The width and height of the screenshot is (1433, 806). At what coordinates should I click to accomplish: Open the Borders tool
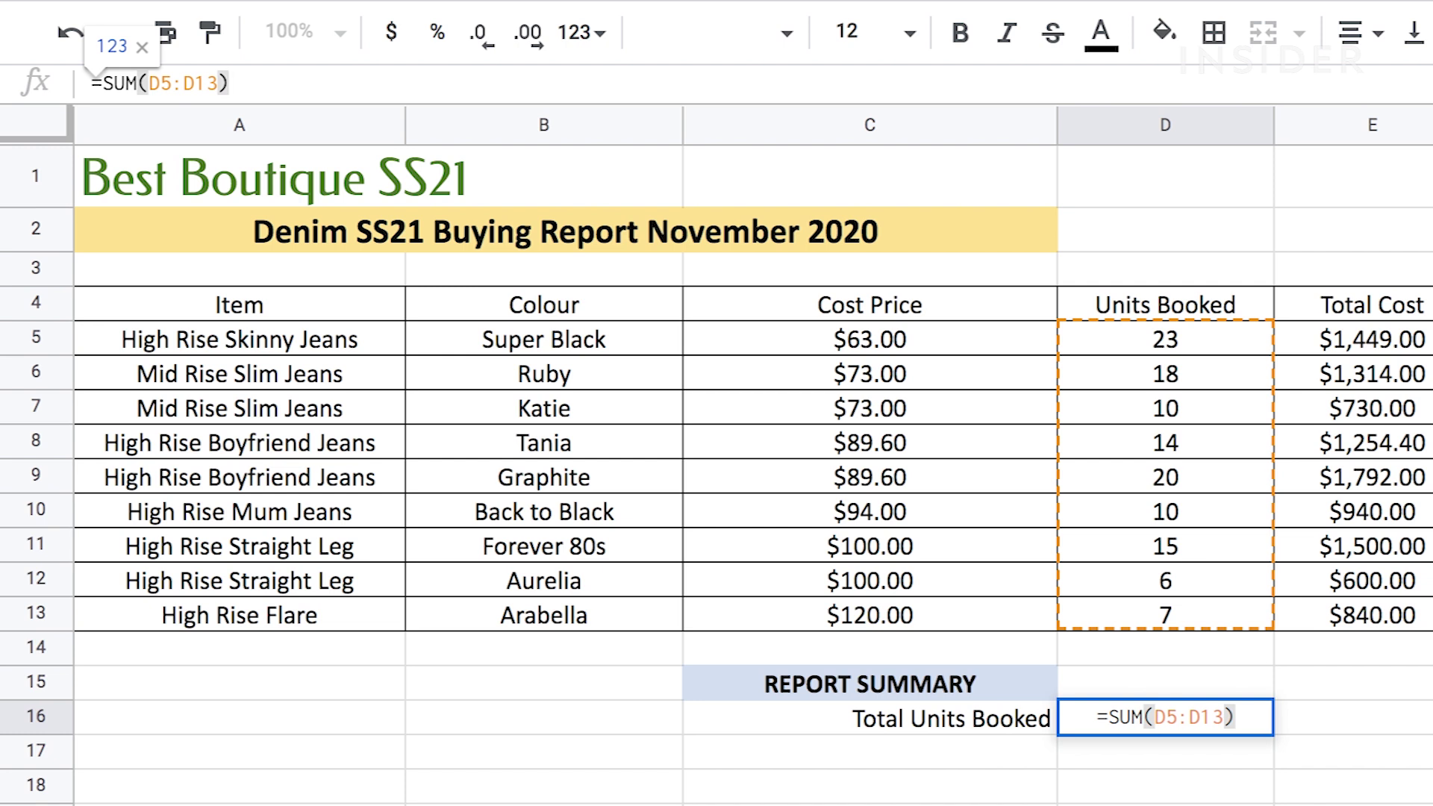click(1214, 32)
